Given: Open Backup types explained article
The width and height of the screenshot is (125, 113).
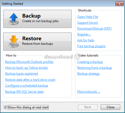Looking at the screenshot, I should click(x=21, y=74).
